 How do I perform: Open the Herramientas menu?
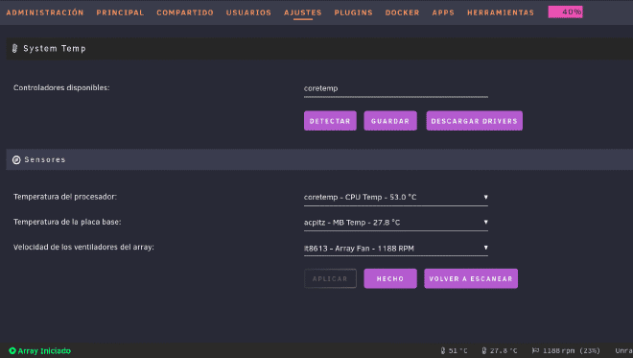[501, 12]
